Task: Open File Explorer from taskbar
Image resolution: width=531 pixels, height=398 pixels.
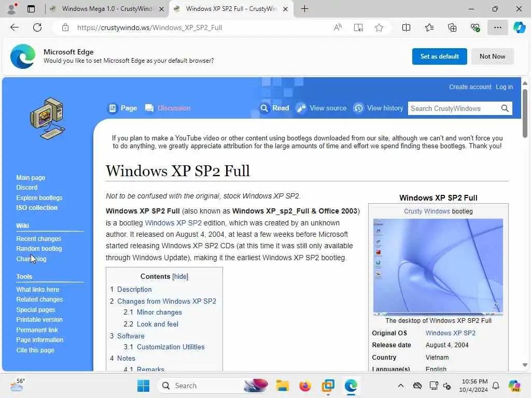Action: pyautogui.click(x=282, y=386)
